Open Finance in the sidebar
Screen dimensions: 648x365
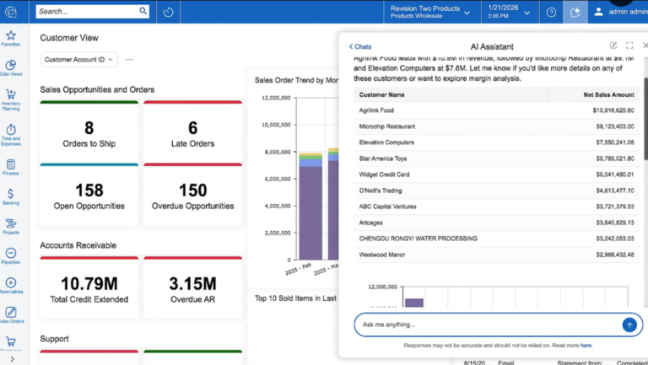[x=11, y=167]
